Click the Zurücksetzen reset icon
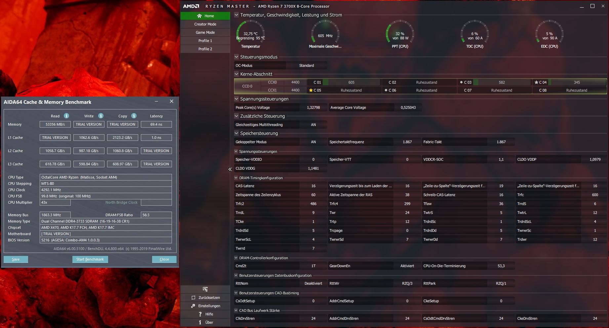The image size is (609, 328). coord(193,298)
